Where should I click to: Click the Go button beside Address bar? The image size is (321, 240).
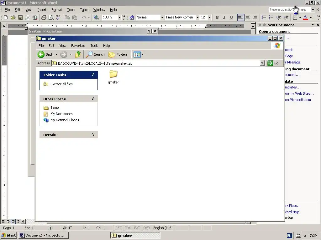click(x=273, y=63)
